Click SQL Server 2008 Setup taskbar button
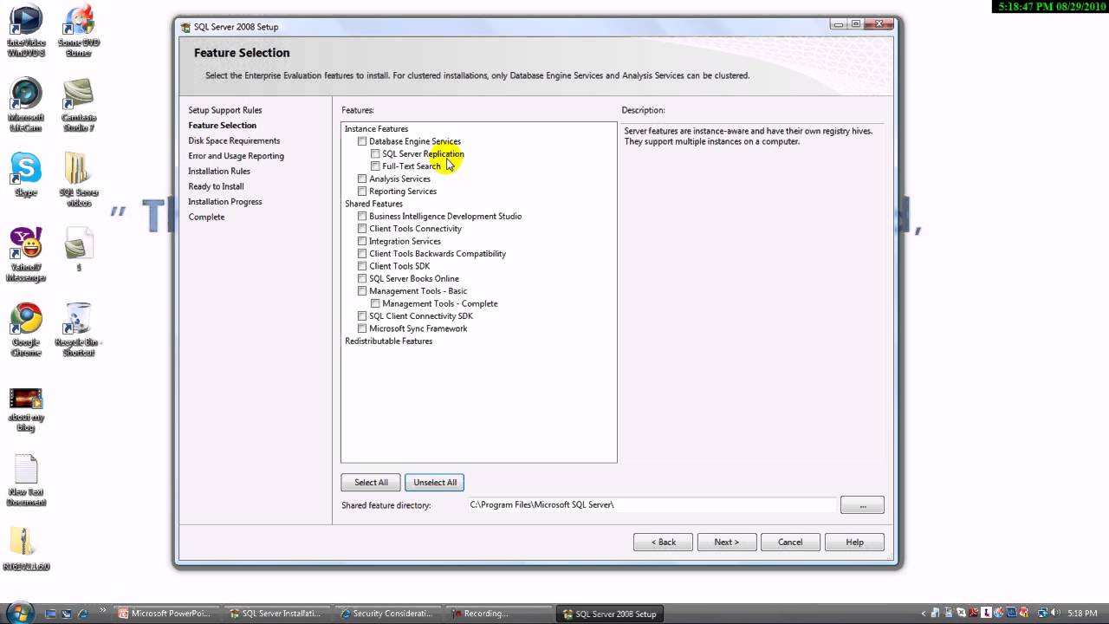The height and width of the screenshot is (624, 1109). point(610,614)
